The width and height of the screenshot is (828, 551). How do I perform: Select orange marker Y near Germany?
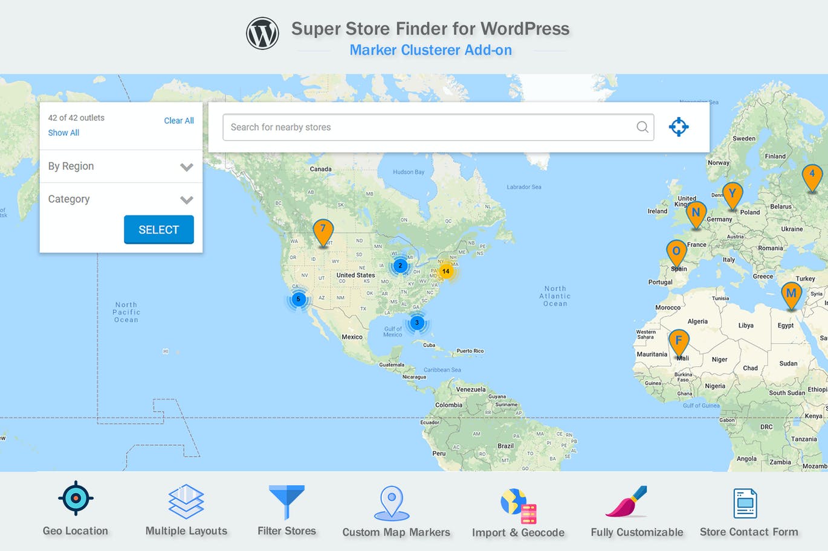733,196
